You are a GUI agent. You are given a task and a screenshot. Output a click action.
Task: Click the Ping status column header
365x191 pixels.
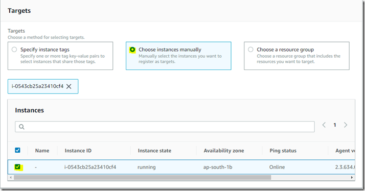[283, 151]
